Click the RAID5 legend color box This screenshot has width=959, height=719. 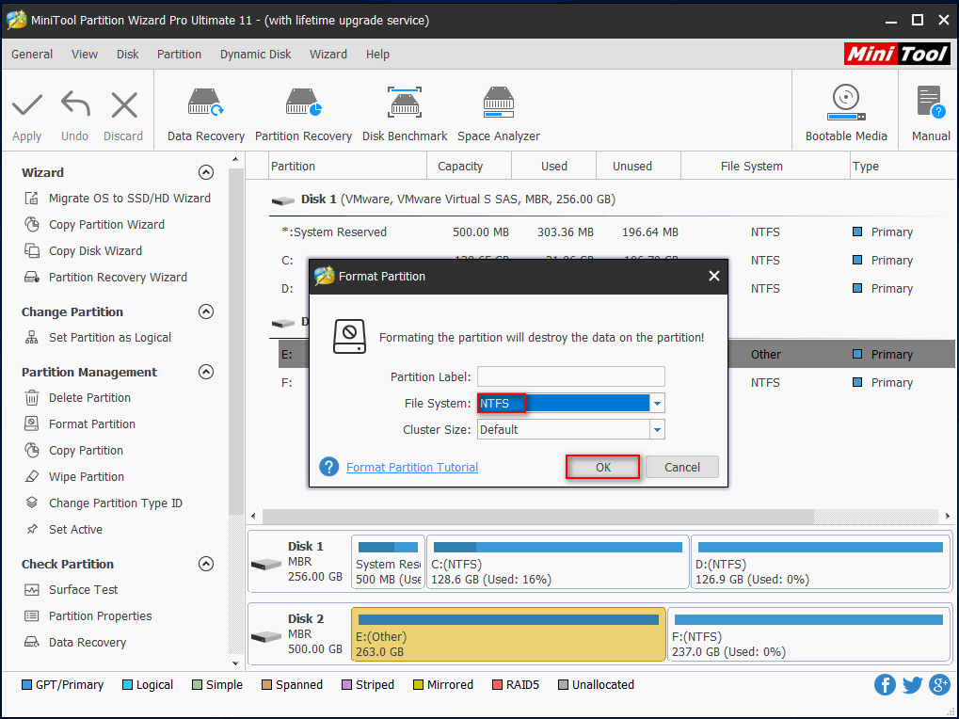[x=497, y=684]
